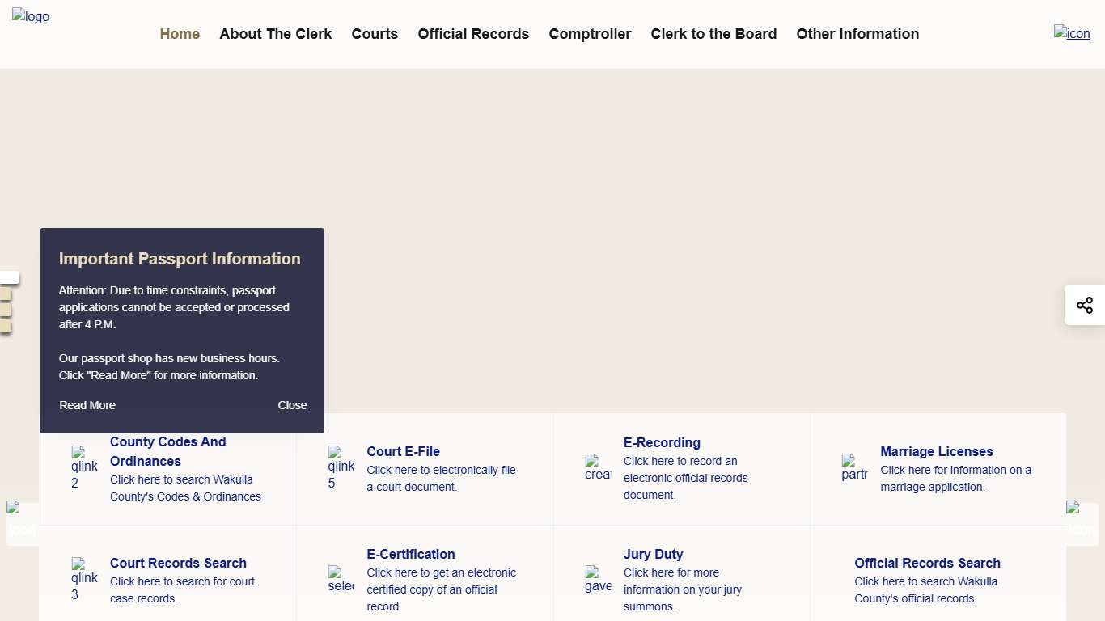Viewport: 1105px width, 621px height.
Task: Expand the Other Information menu
Action: 857,34
